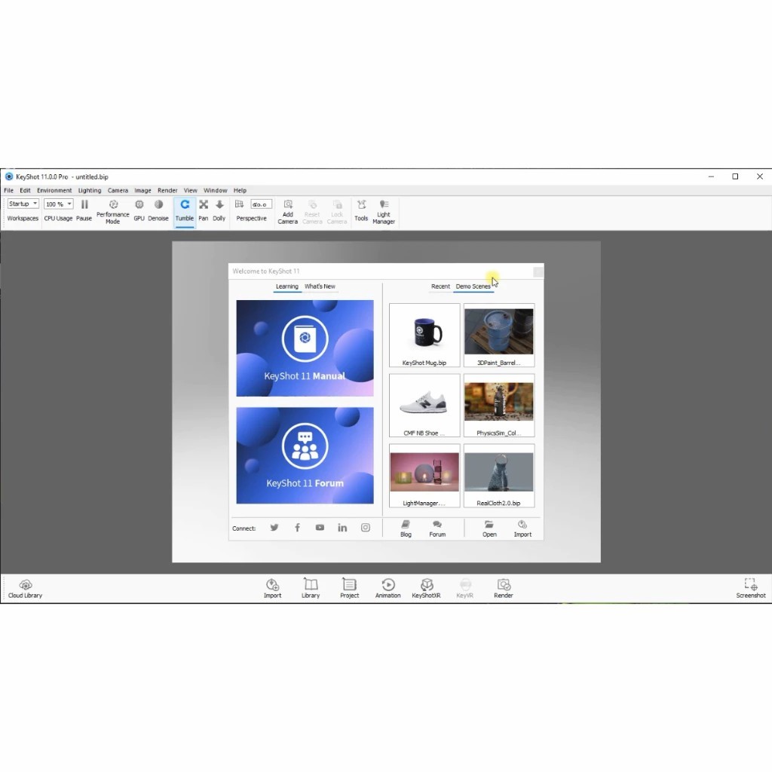Open the CMF NB Shoe demo scene
Screen dimensions: 772x772
424,405
